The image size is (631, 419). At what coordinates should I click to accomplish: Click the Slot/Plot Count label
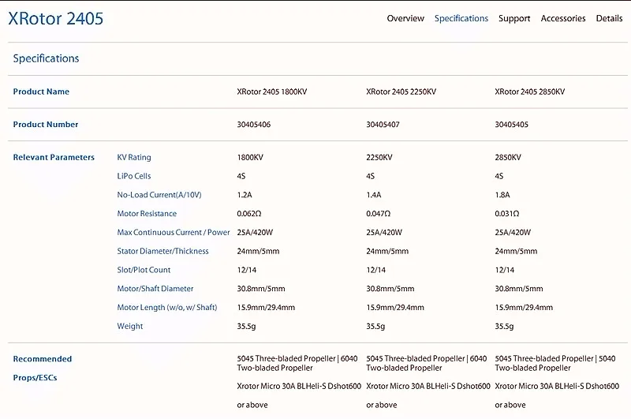click(x=144, y=270)
